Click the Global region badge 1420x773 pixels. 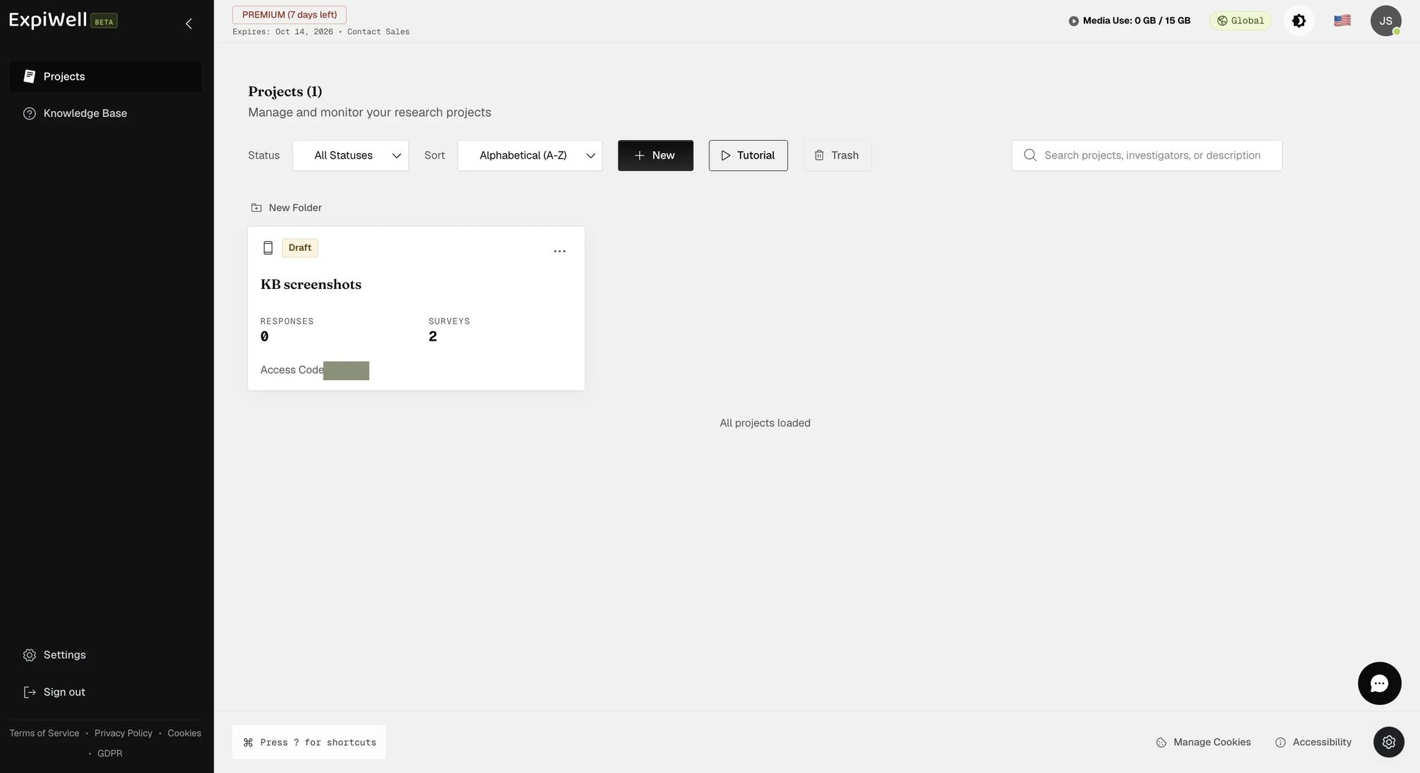[1240, 21]
